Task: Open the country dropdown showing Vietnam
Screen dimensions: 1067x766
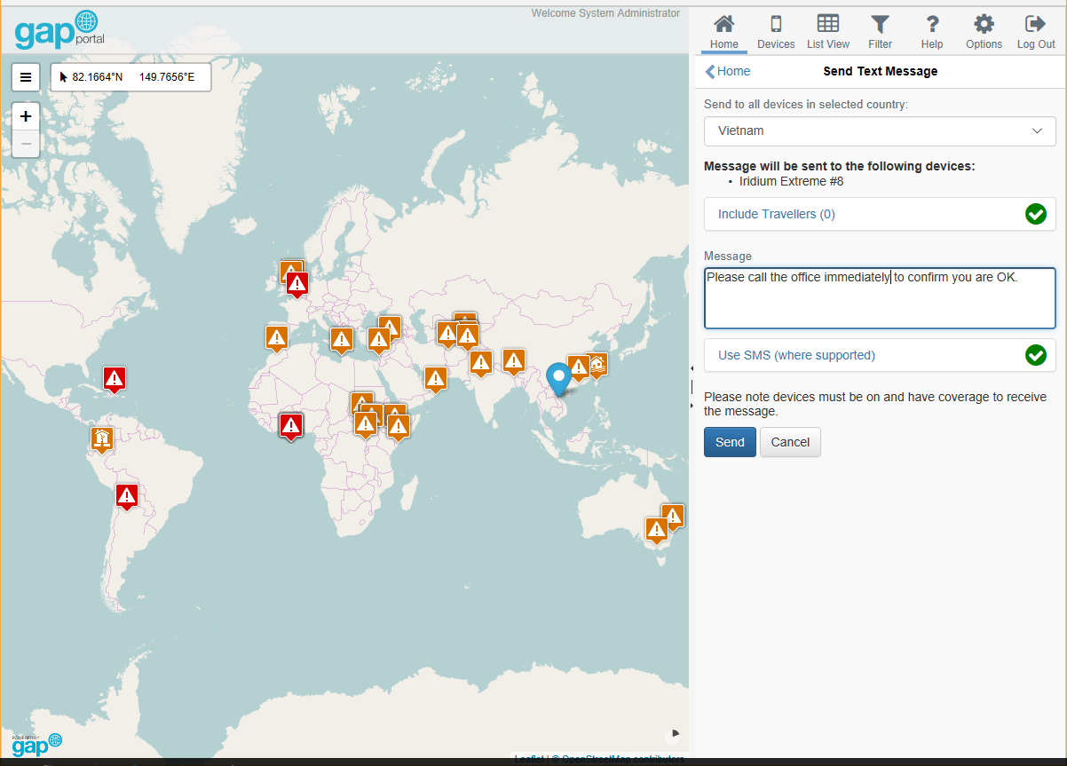Action: pos(880,130)
